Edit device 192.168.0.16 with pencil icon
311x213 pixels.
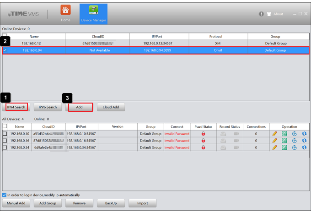tap(274, 141)
